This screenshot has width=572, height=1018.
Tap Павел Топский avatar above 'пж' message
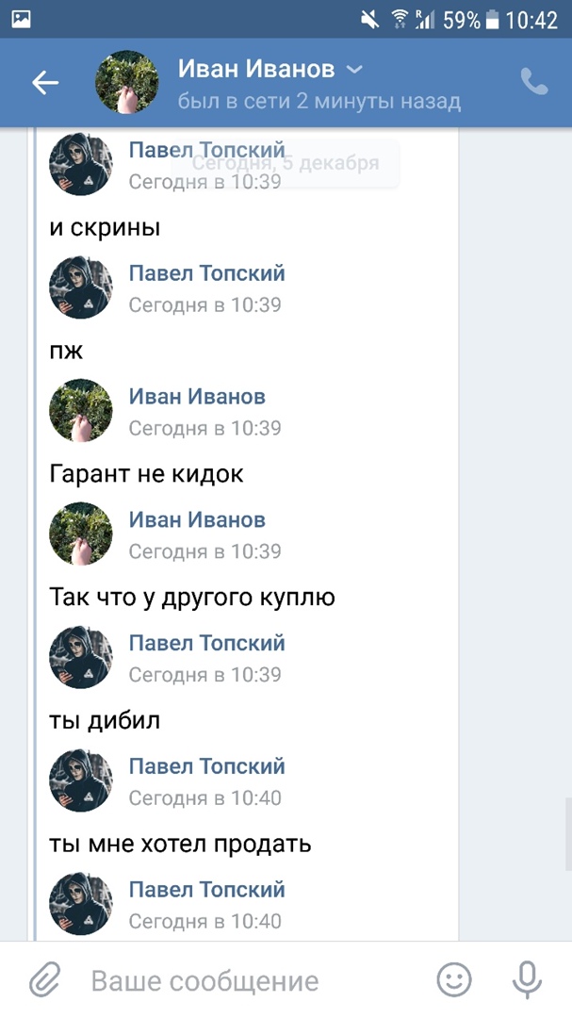81,287
